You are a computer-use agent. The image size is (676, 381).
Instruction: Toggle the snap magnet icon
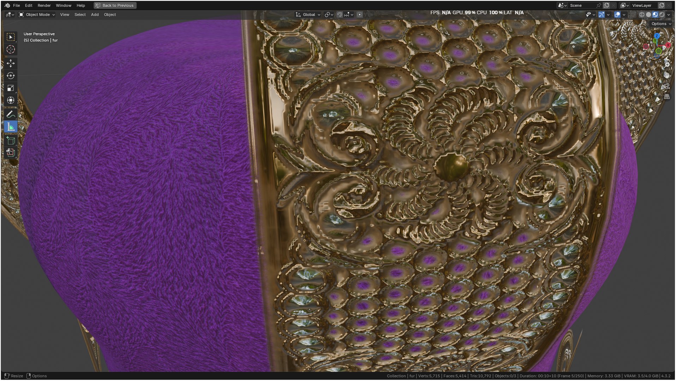(339, 14)
